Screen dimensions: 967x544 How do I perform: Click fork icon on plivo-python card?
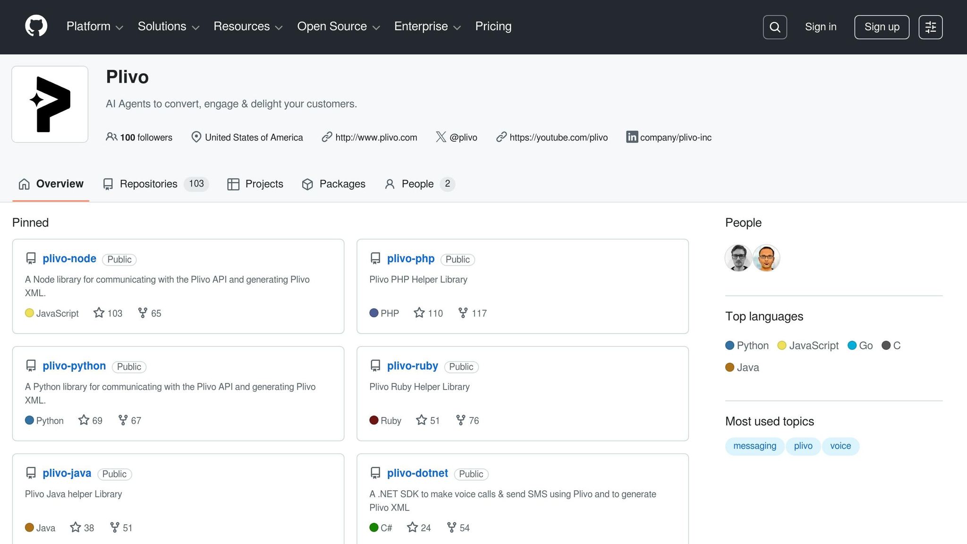click(x=123, y=420)
